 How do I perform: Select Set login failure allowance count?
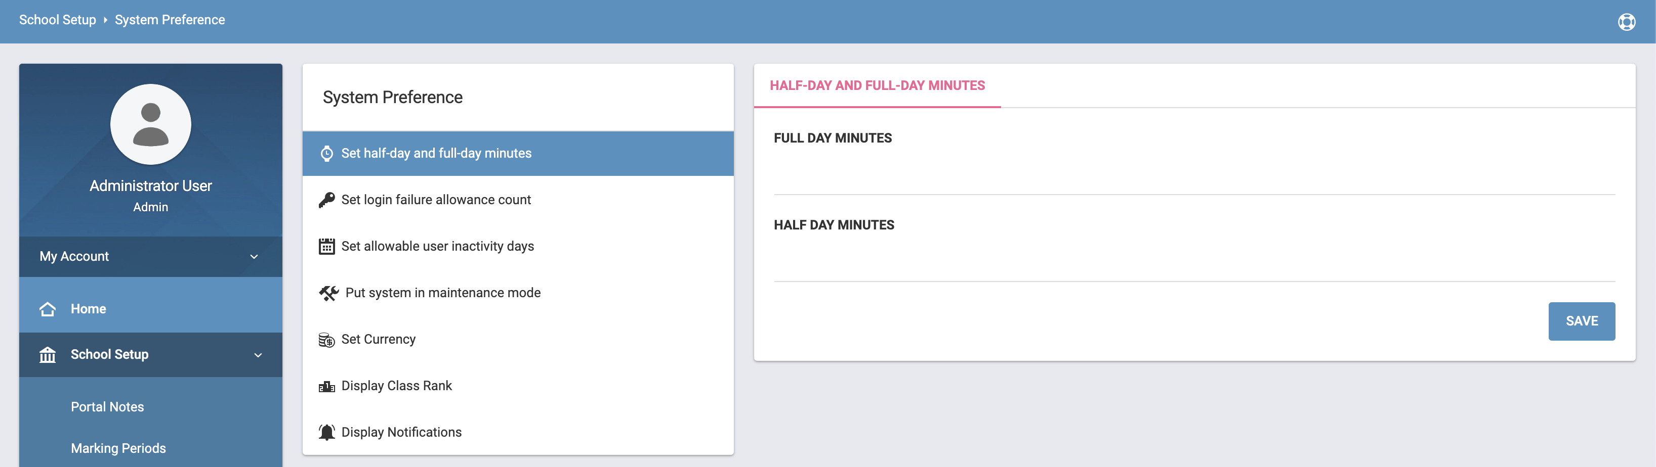point(436,200)
